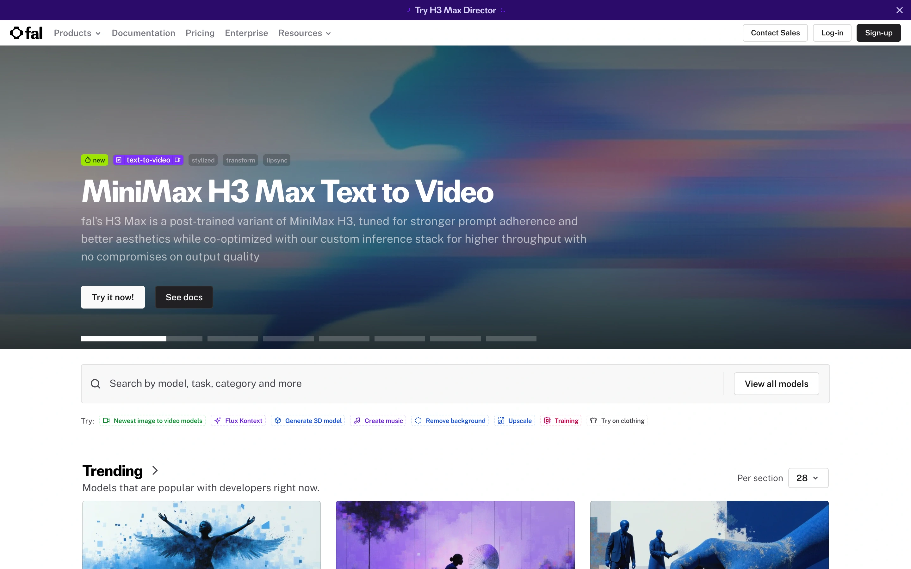Screen dimensions: 911x569
Task: Click the chevron arrow next to Trending
Action: tap(155, 470)
